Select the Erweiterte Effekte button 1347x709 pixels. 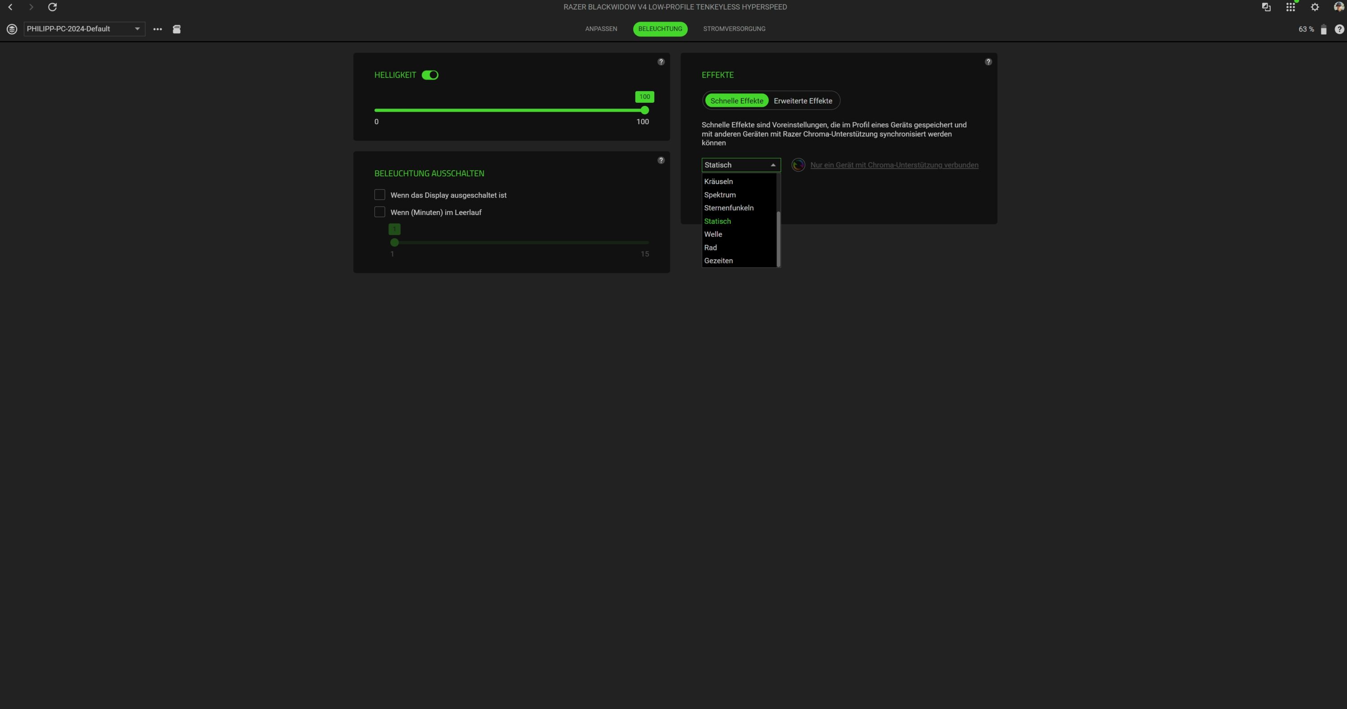[x=803, y=101]
